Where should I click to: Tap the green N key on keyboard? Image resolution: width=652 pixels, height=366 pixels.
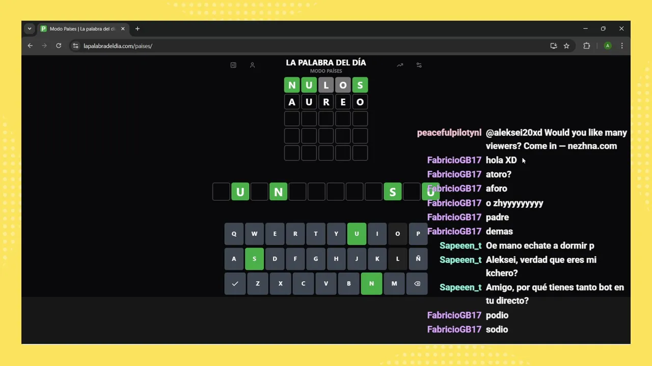371,284
